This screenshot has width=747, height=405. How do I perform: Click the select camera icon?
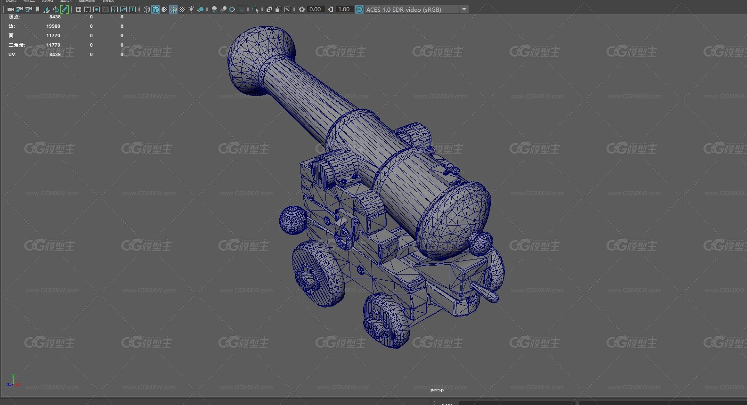[10, 9]
